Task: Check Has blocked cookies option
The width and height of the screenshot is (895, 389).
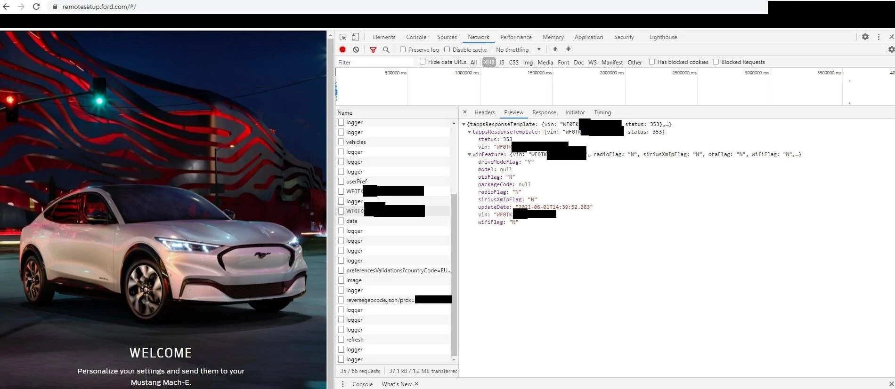Action: pyautogui.click(x=652, y=62)
